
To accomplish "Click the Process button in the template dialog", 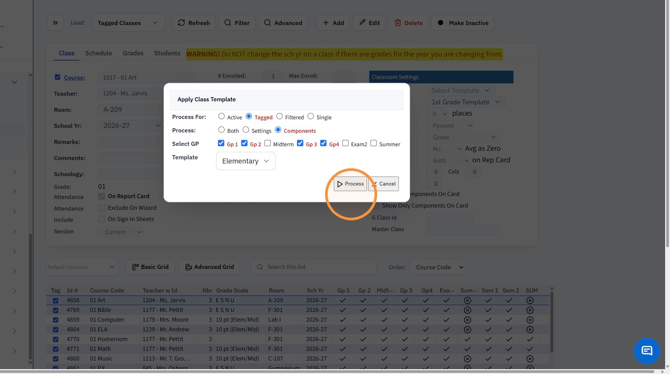I will (x=350, y=184).
